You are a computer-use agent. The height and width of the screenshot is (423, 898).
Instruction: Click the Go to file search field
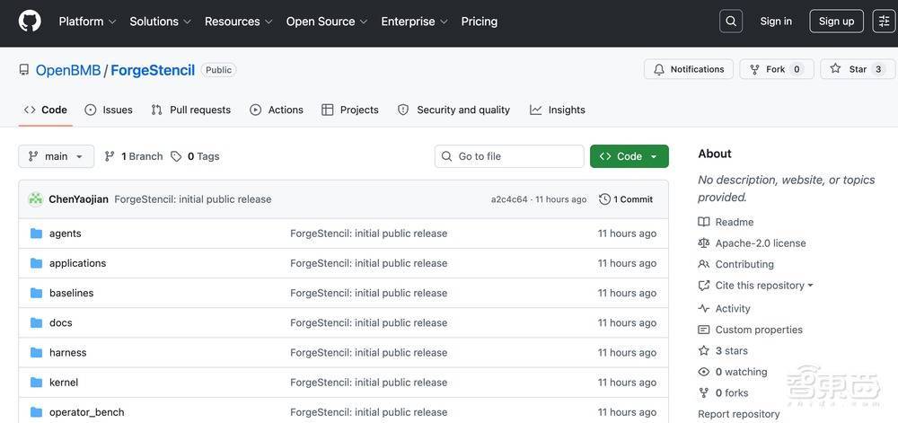click(x=509, y=156)
